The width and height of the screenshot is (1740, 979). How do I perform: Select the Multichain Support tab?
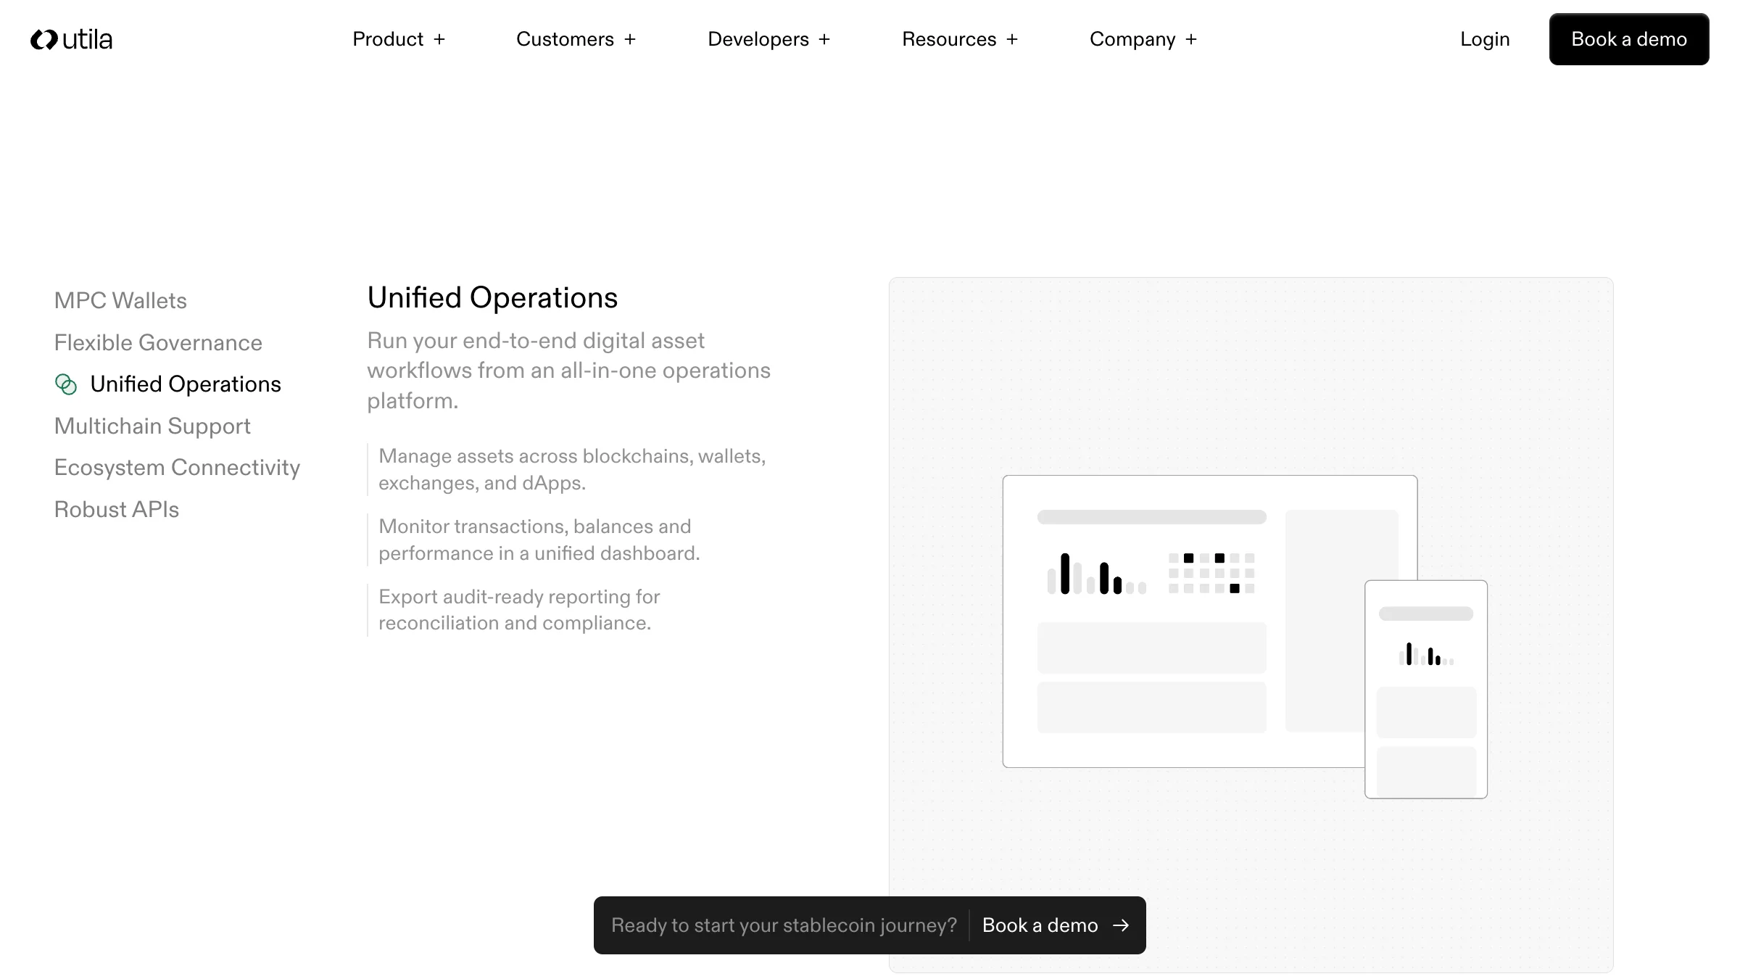pos(152,426)
